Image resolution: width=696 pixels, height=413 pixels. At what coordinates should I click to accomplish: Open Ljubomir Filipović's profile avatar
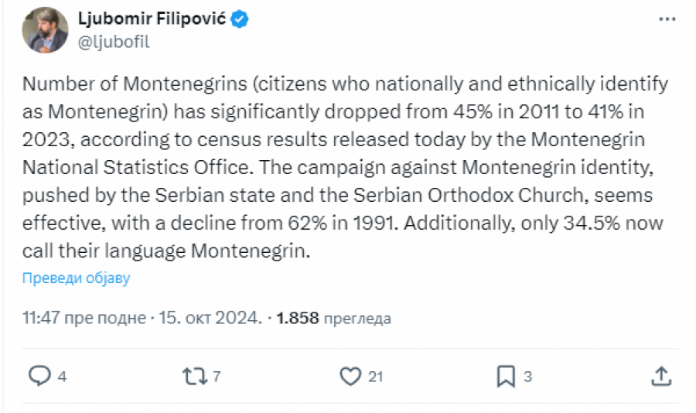click(x=46, y=30)
